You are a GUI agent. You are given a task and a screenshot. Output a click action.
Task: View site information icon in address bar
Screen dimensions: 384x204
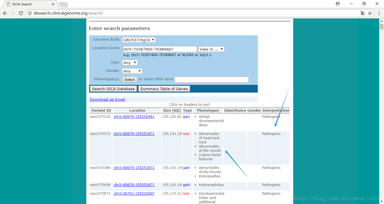[30, 13]
